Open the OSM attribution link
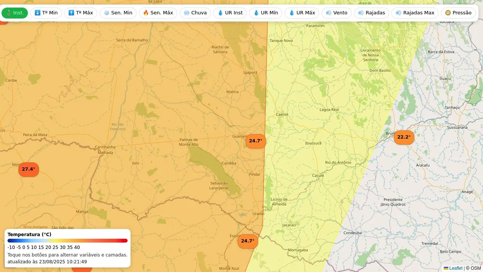483x272 pixels. pyautogui.click(x=475, y=268)
